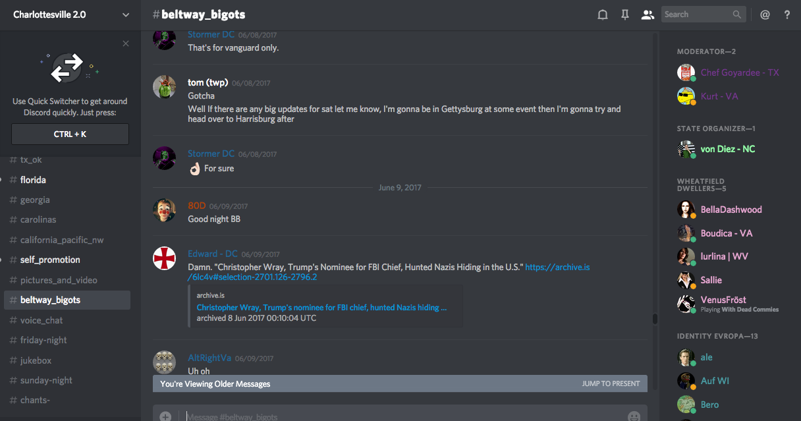Expand the Charlottesville 2.0 server dropdown

point(126,14)
